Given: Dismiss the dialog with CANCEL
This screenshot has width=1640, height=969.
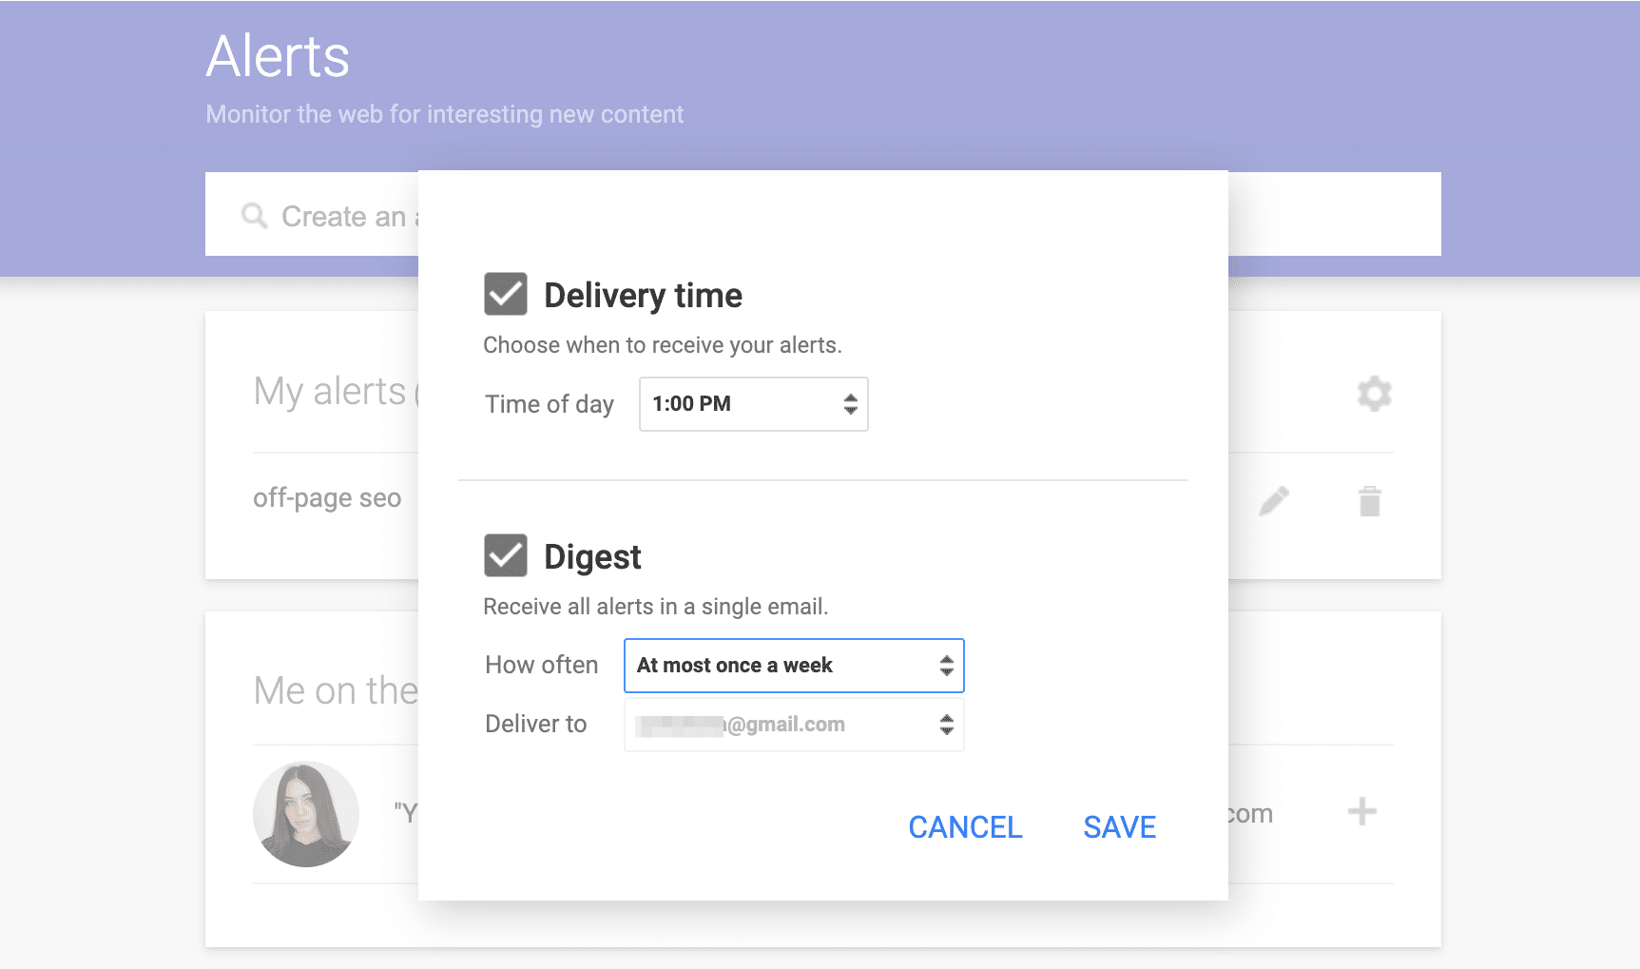Looking at the screenshot, I should (964, 826).
